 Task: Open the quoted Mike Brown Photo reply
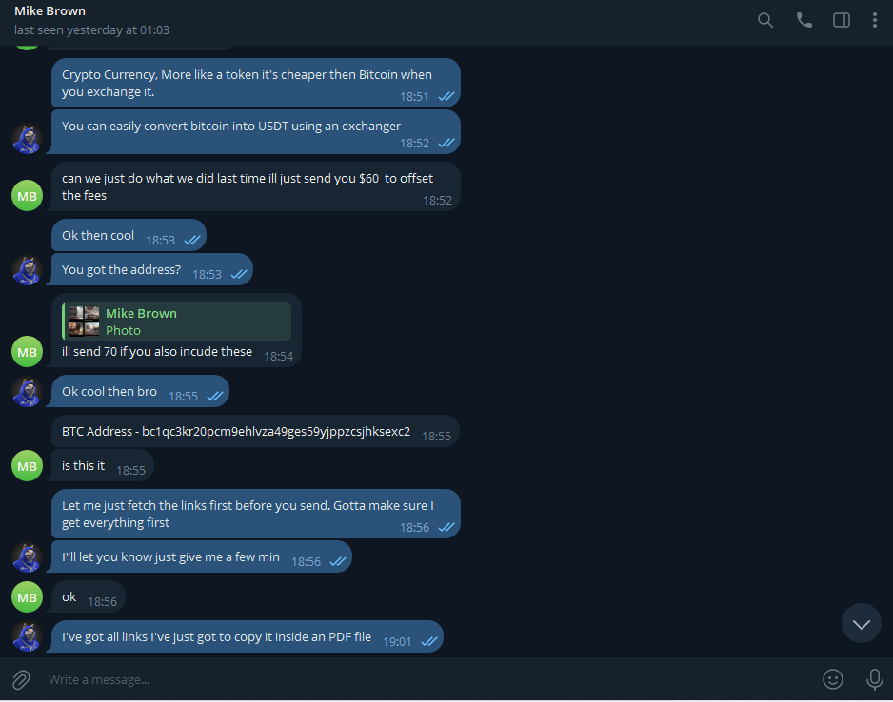176,322
